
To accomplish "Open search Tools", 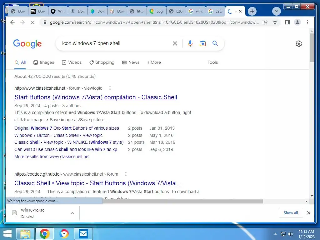I will point(212,62).
